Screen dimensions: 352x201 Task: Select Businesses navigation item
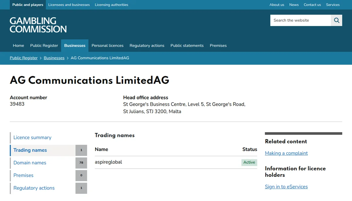[75, 45]
